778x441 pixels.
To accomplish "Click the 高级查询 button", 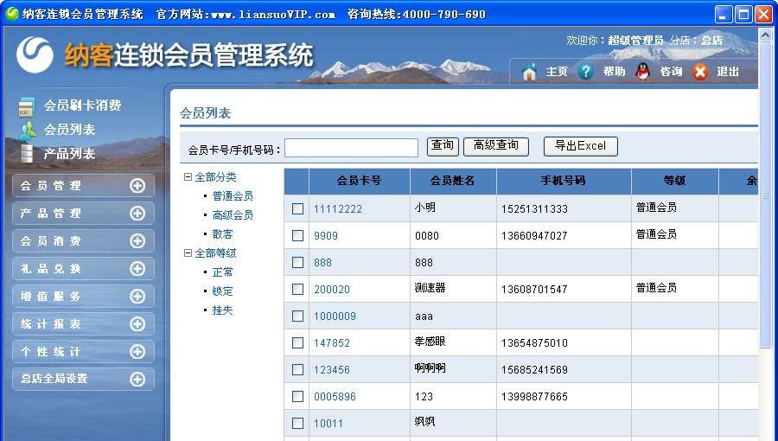I will pos(495,146).
